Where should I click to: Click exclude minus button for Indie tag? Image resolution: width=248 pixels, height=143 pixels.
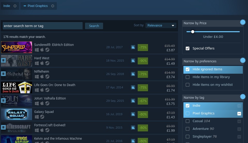(x=239, y=106)
